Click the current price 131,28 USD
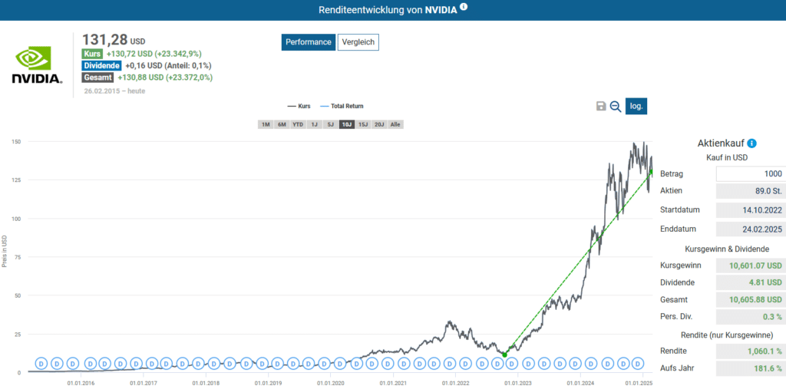Viewport: 786px width, 389px height. click(114, 40)
